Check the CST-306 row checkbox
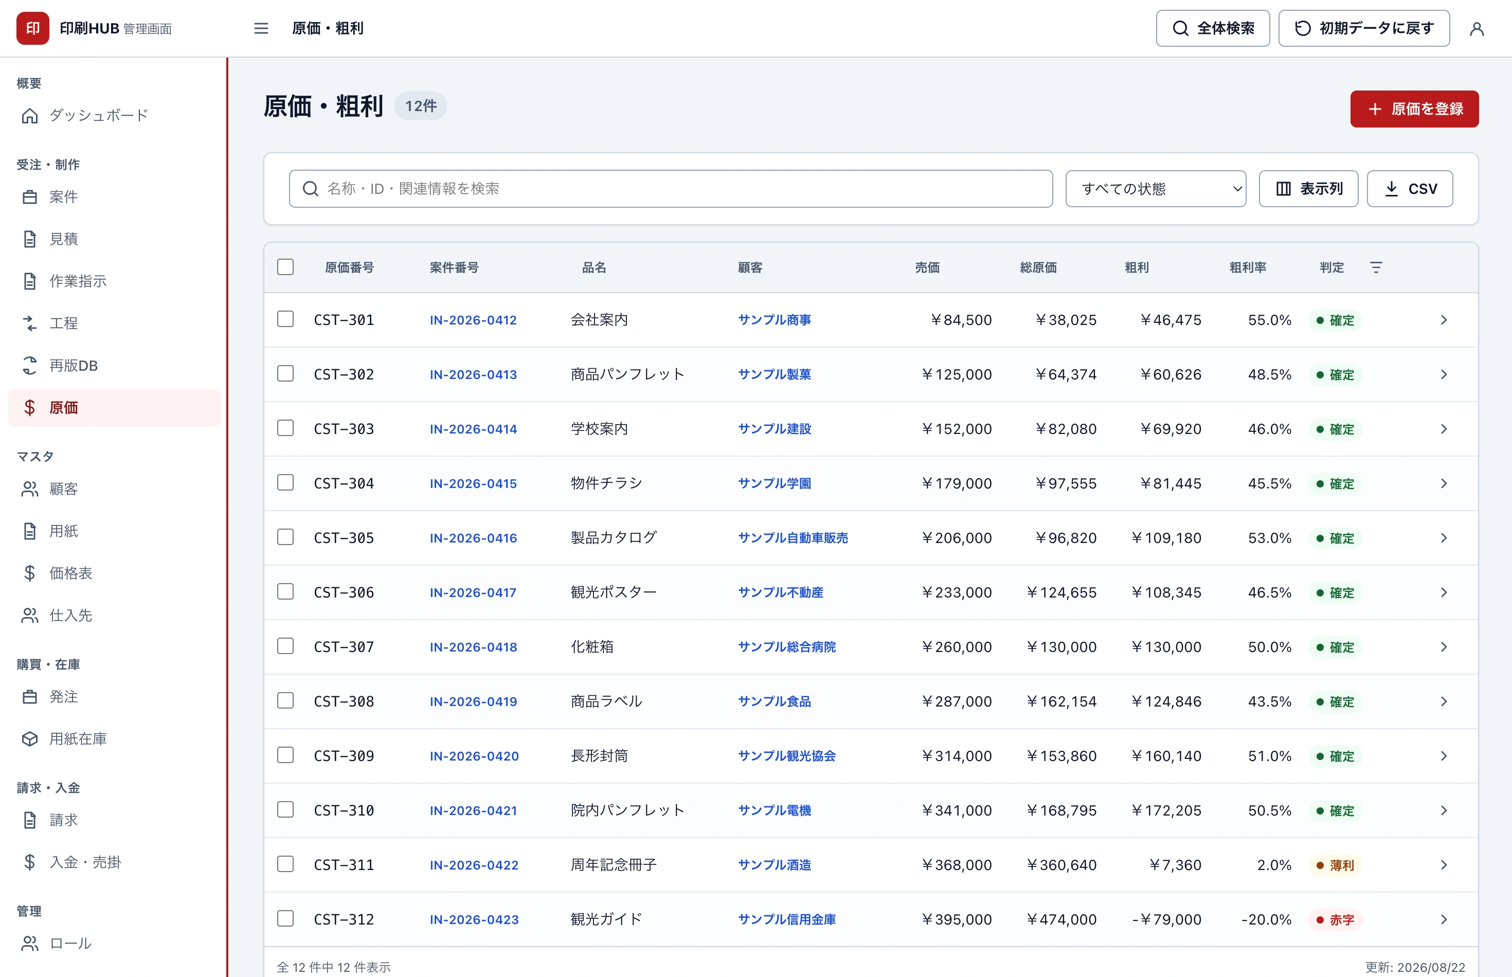Image resolution: width=1512 pixels, height=977 pixels. (x=285, y=592)
